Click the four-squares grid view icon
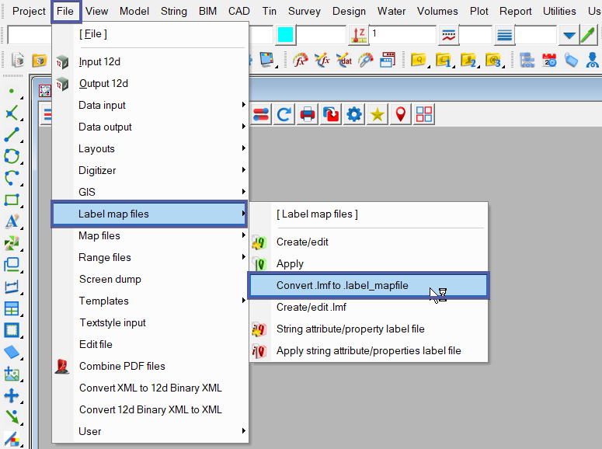The width and height of the screenshot is (602, 449). coord(424,114)
